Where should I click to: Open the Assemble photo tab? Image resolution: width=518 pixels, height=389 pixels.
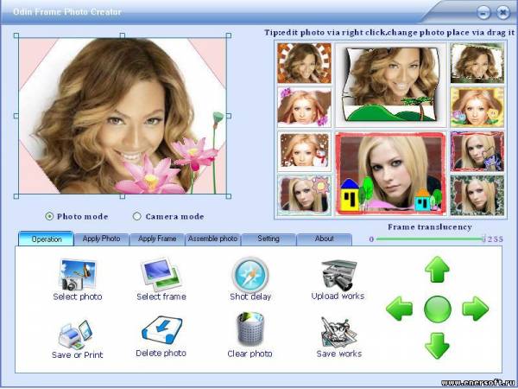coord(212,239)
